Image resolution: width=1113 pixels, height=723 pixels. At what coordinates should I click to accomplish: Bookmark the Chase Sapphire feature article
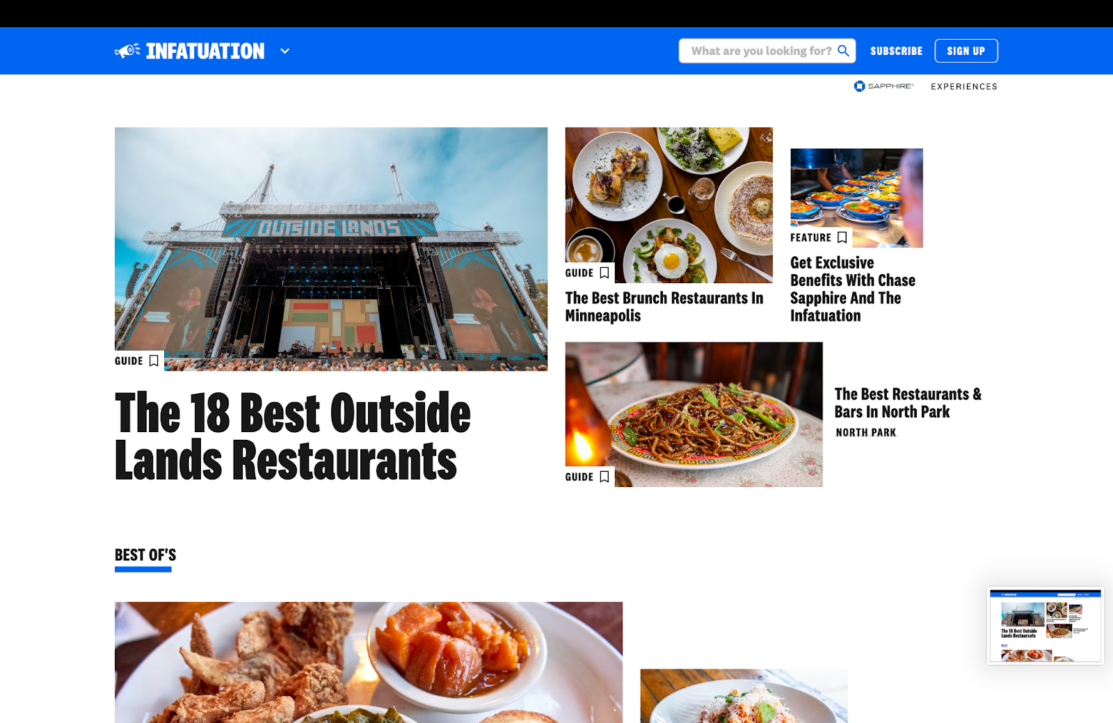[x=842, y=237]
